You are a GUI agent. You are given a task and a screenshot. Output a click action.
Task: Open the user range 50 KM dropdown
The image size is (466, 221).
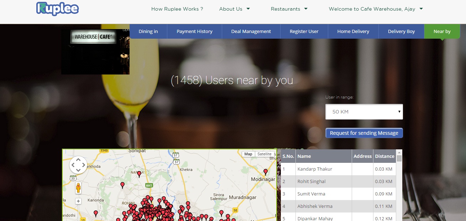pyautogui.click(x=364, y=112)
